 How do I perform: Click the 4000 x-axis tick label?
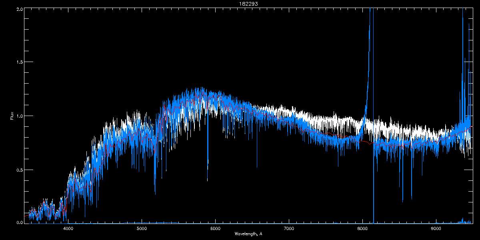(x=68, y=229)
